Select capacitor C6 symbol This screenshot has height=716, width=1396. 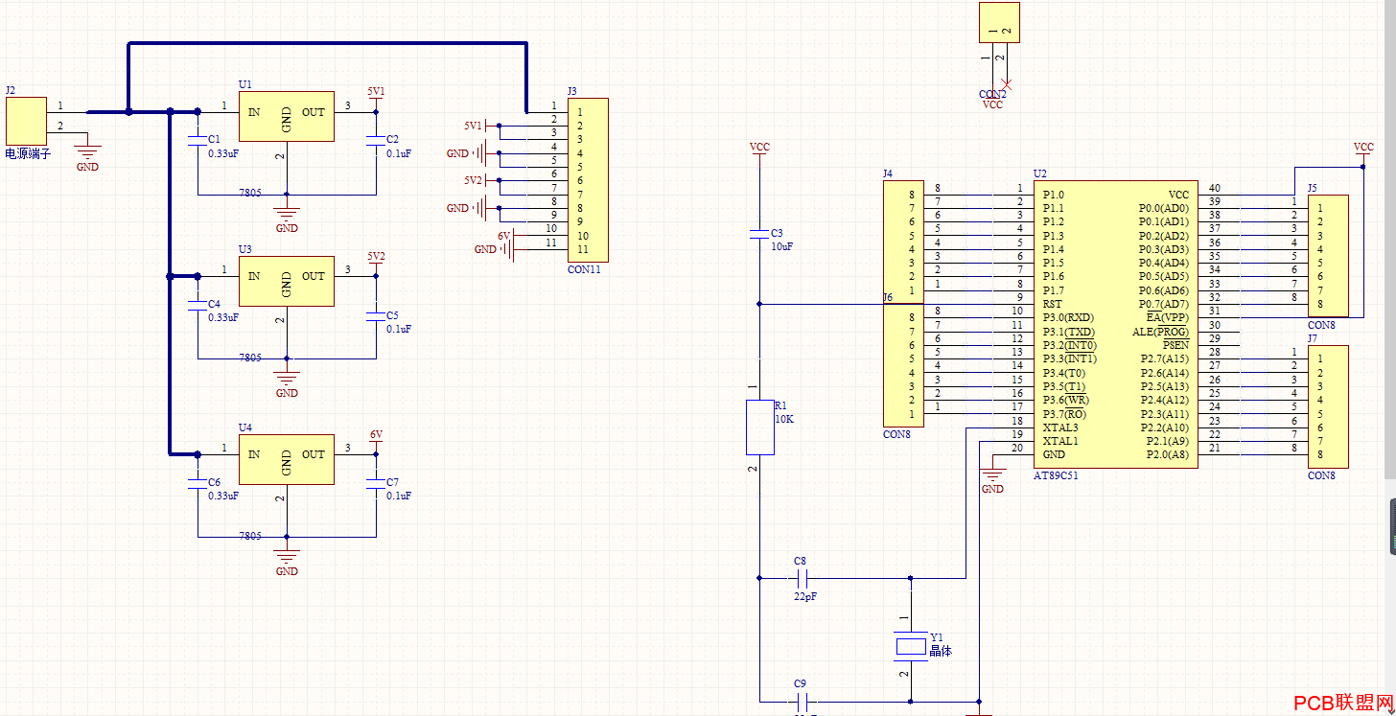click(x=198, y=483)
